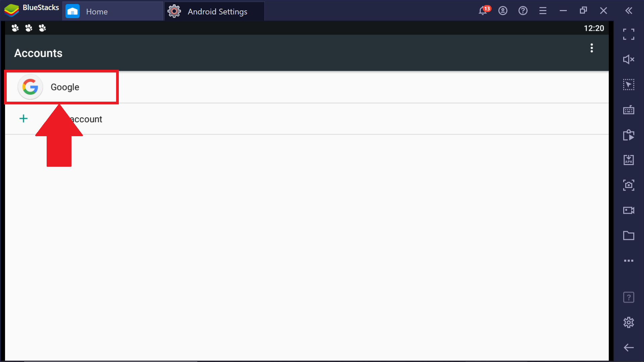Open the BlueStacks account profile icon

click(502, 11)
